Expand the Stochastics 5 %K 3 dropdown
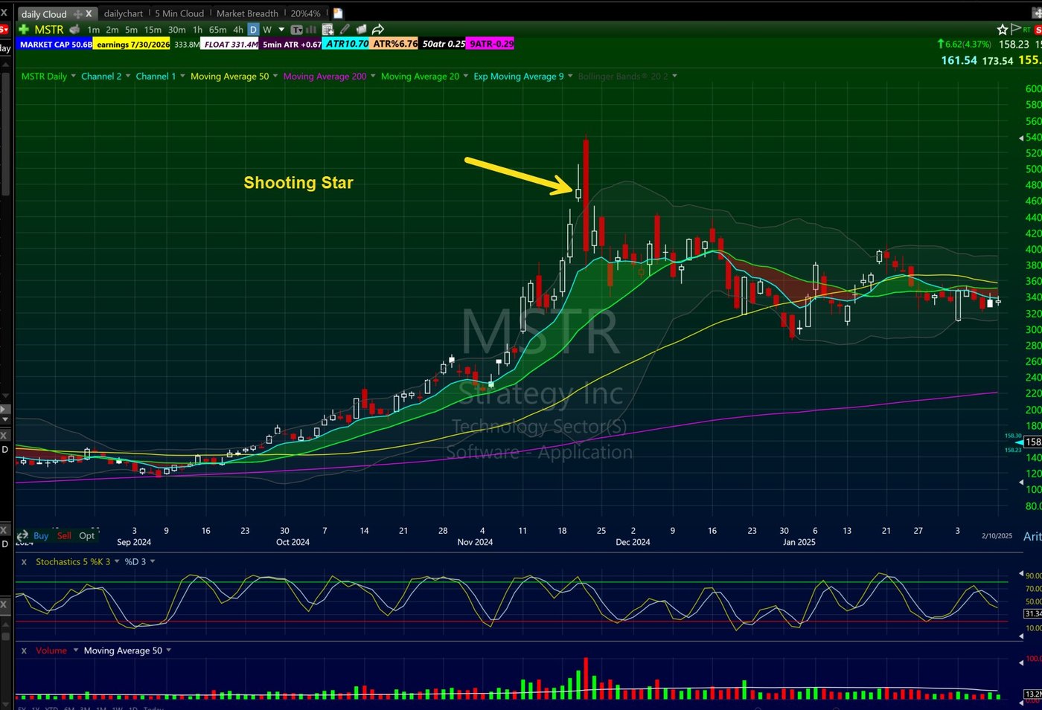Viewport: 1042px width, 710px height. (x=117, y=561)
